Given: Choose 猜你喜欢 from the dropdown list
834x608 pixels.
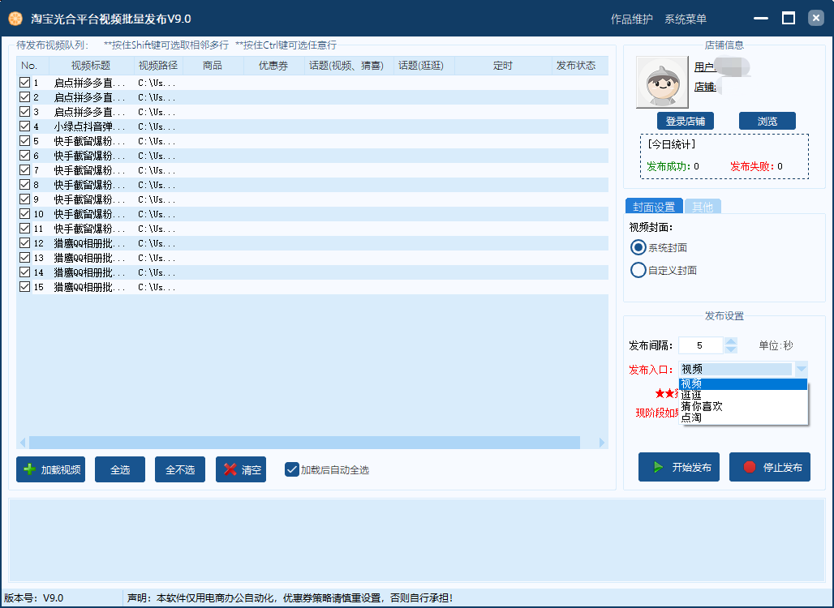Looking at the screenshot, I should (743, 406).
